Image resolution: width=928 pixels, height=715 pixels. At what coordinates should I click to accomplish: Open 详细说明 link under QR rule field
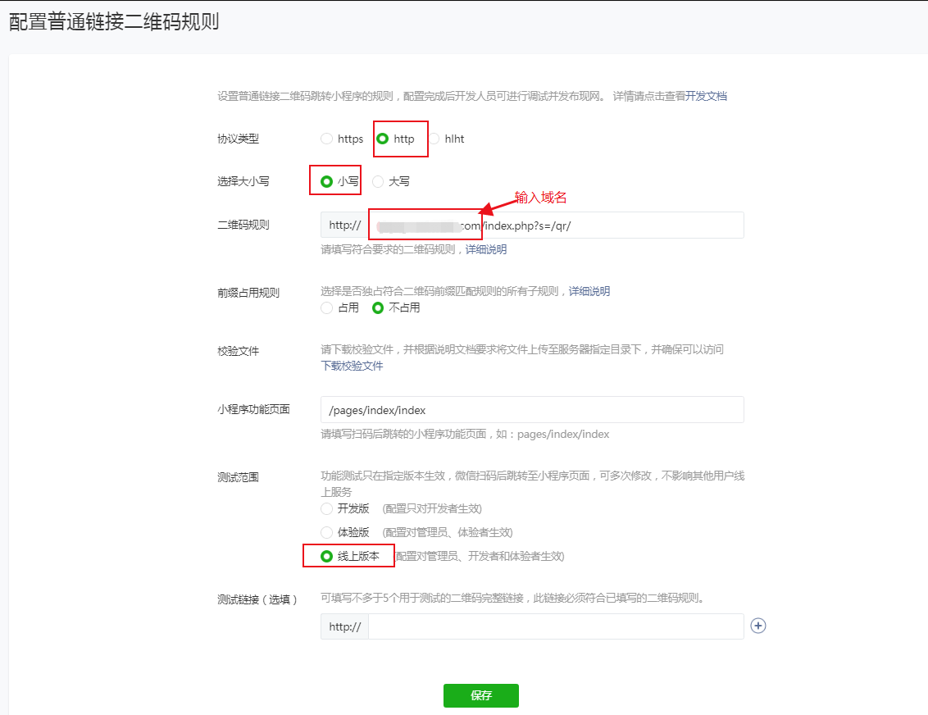coord(486,249)
